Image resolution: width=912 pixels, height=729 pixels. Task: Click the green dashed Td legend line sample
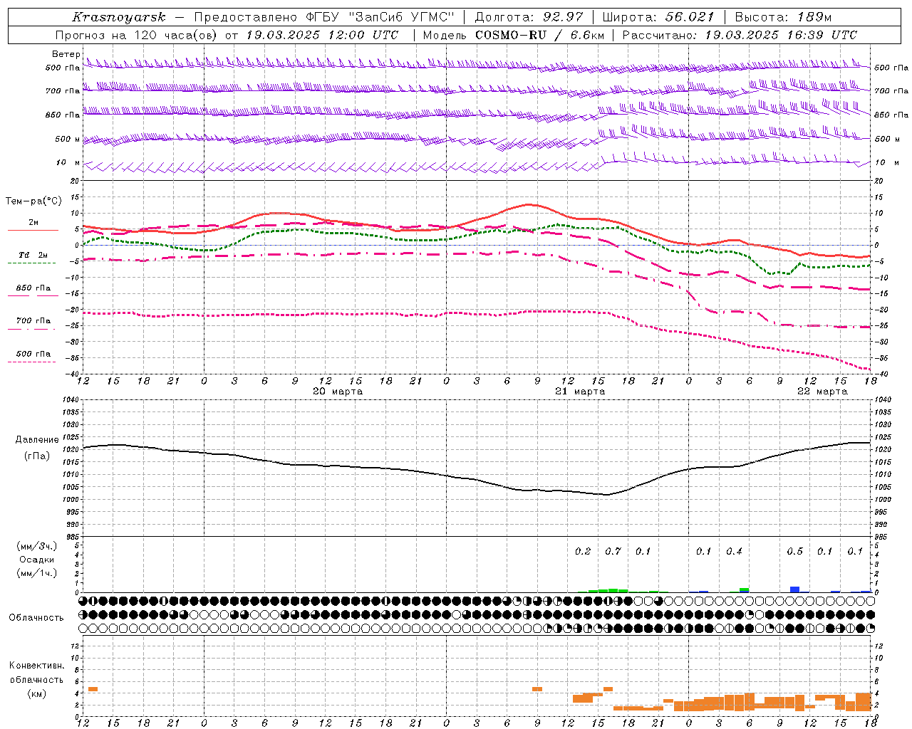point(31,263)
